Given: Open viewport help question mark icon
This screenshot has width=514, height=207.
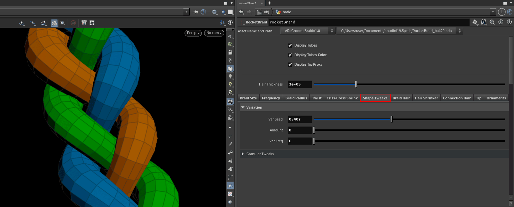Looking at the screenshot, I should click(231, 23).
